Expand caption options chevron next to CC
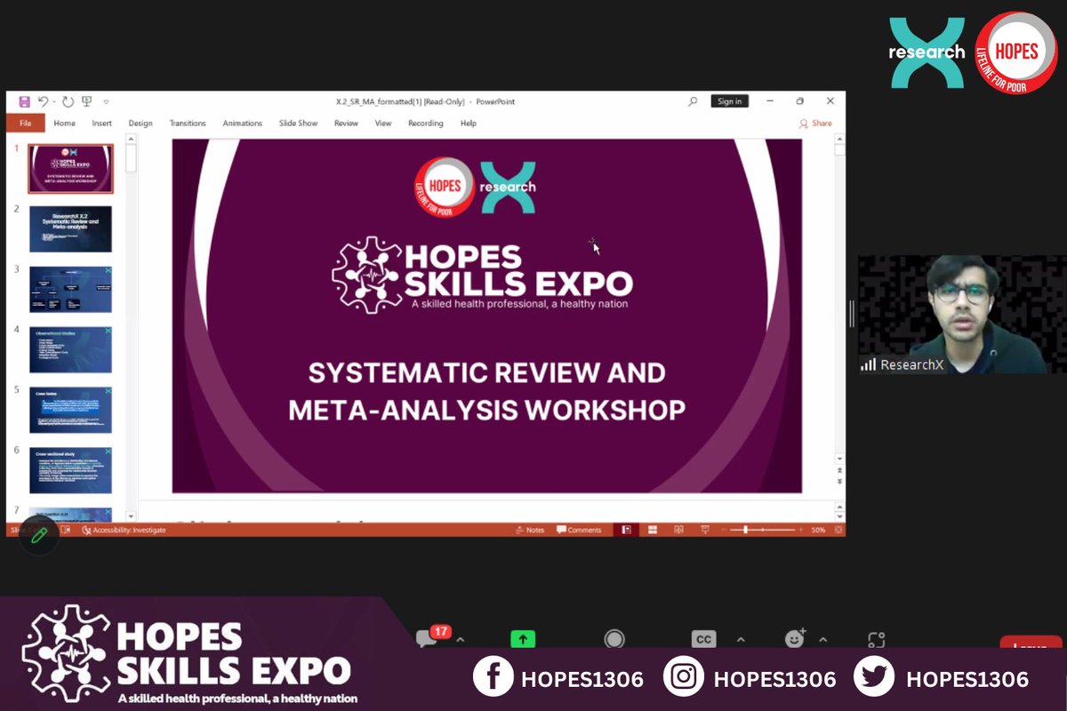This screenshot has height=711, width=1067. 741,639
